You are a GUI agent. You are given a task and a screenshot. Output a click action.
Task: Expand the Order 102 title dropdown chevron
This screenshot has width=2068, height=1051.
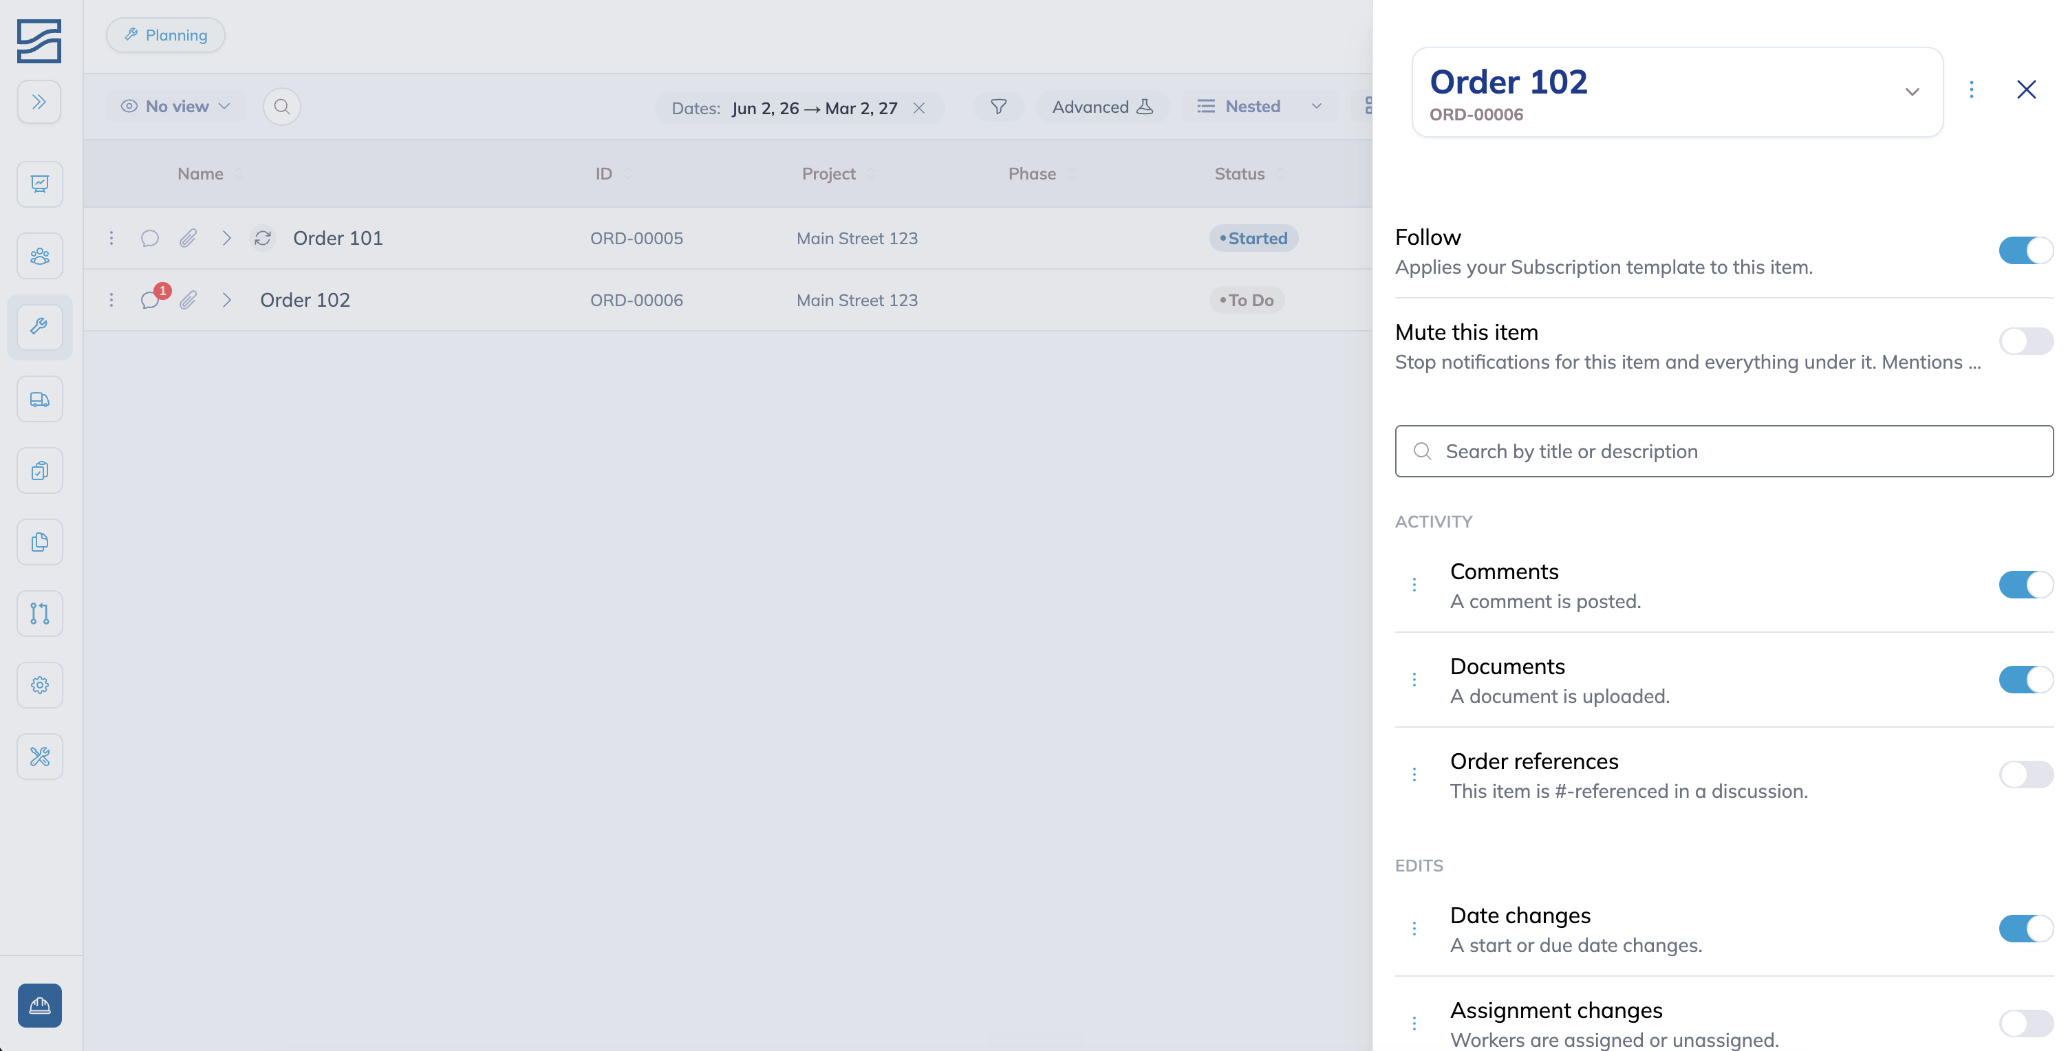(x=1911, y=91)
